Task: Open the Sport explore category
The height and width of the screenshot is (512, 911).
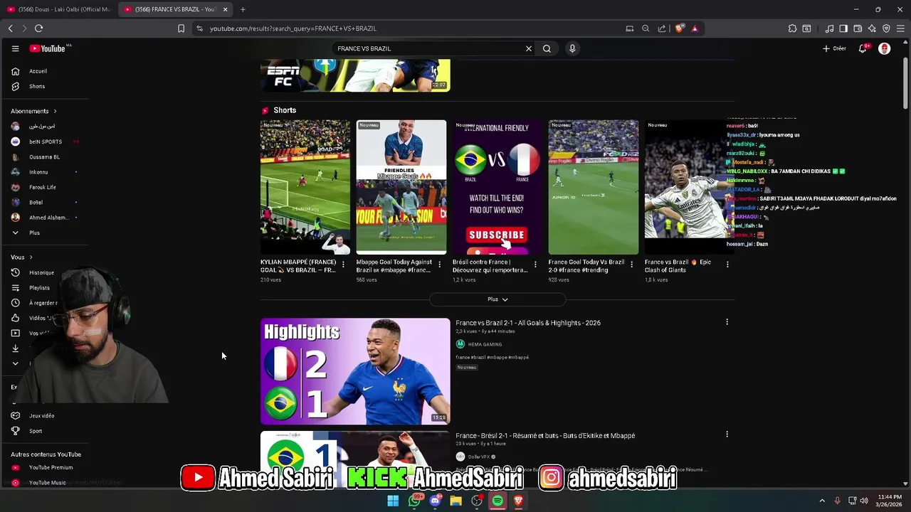Action: click(x=36, y=431)
